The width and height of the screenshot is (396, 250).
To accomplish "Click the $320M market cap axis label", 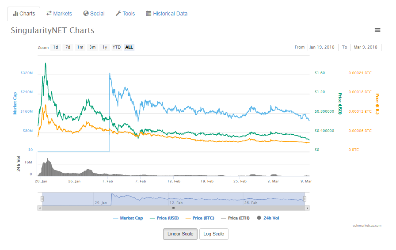I will (x=27, y=73).
